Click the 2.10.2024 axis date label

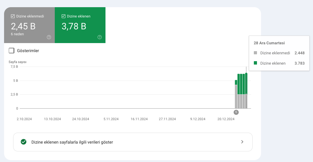24,119
